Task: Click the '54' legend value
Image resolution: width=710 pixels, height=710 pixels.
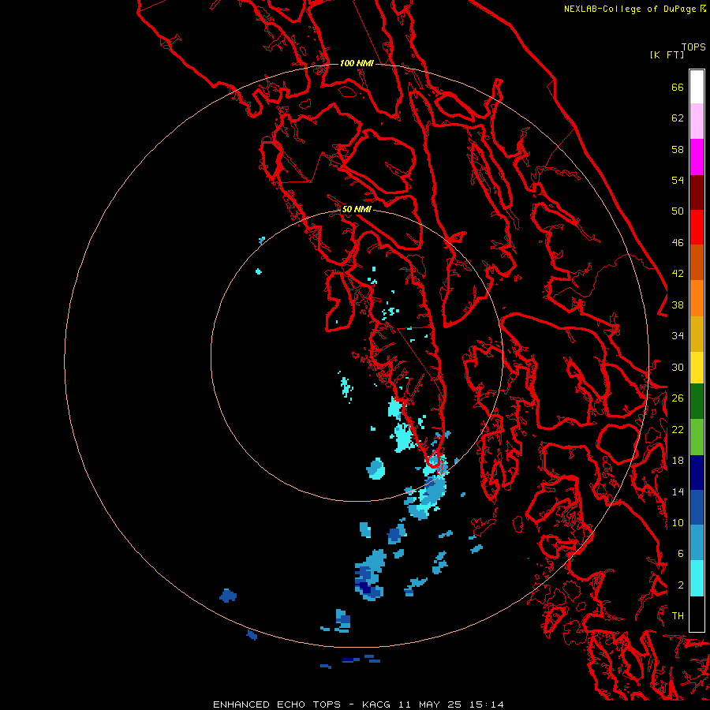Action: coord(678,180)
